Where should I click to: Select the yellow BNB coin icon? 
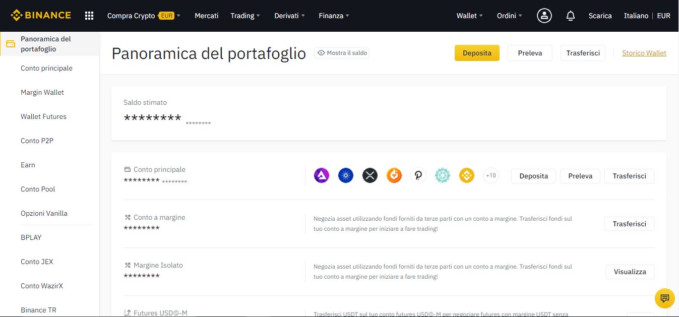coord(467,175)
